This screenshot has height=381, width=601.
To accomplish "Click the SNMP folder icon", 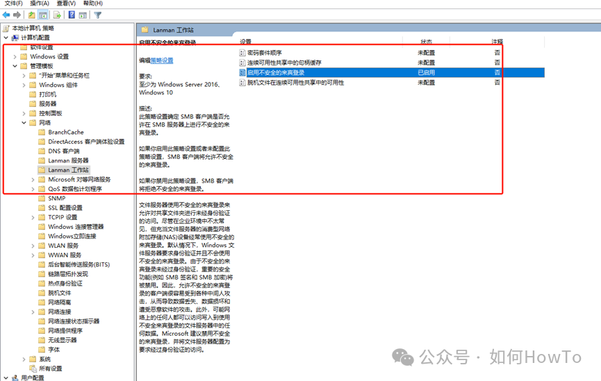I will point(42,198).
